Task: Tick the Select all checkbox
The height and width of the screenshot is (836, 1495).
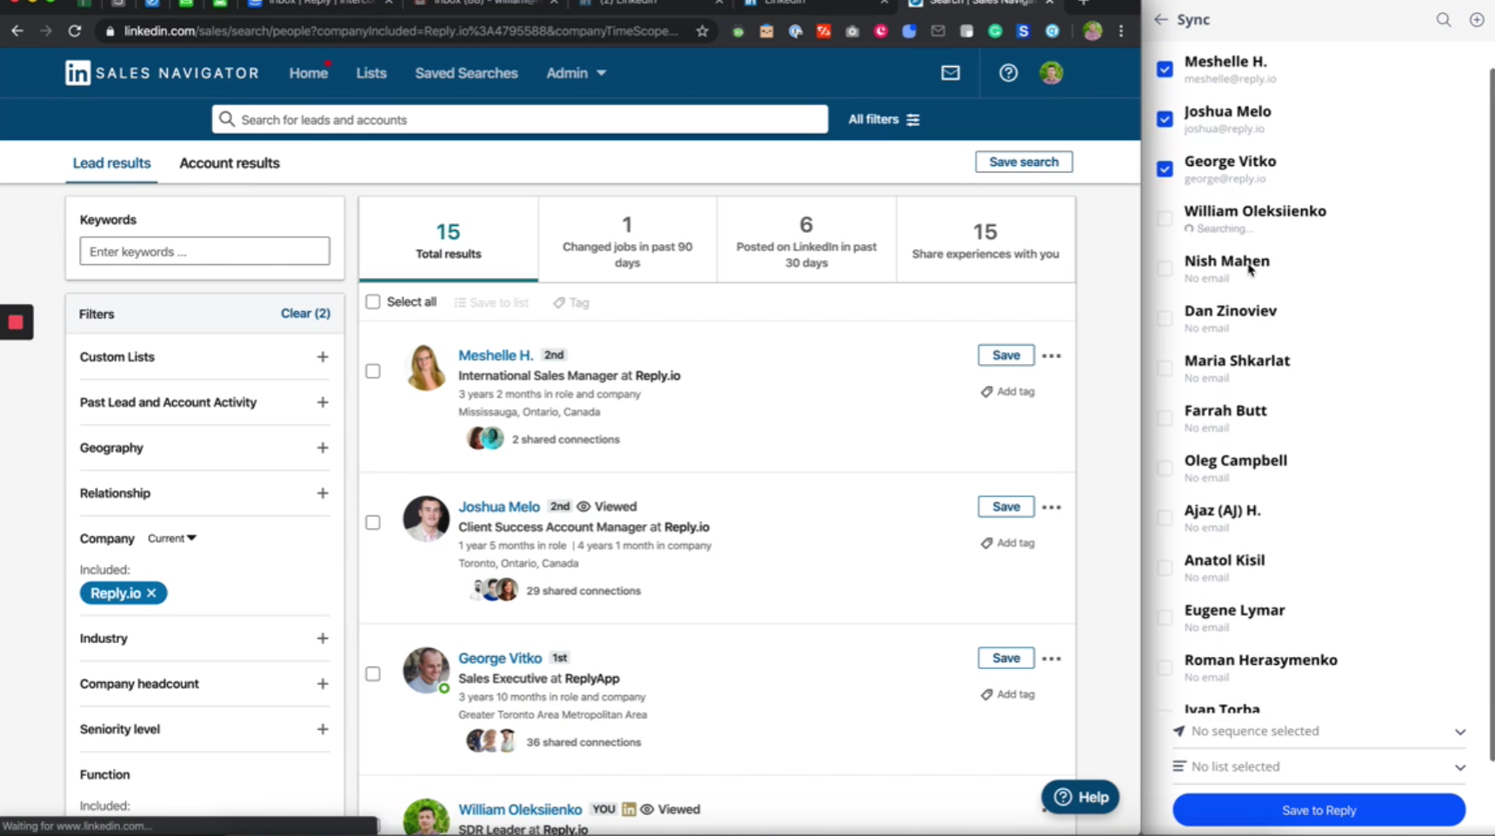Action: [373, 302]
